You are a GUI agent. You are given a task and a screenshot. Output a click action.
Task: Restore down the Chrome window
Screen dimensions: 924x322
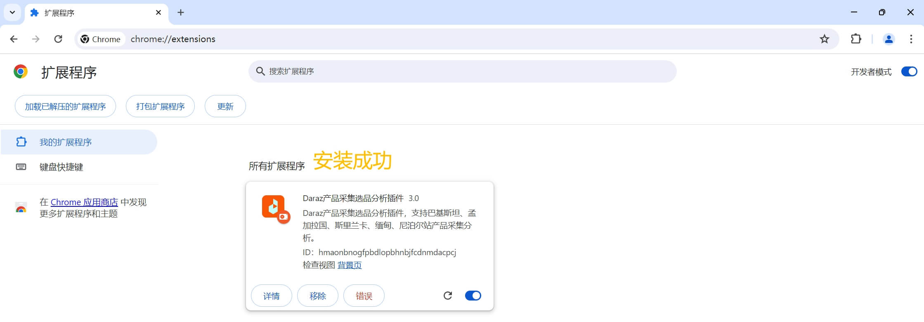tap(882, 12)
